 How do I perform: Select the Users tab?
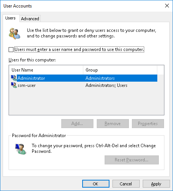click(10, 18)
